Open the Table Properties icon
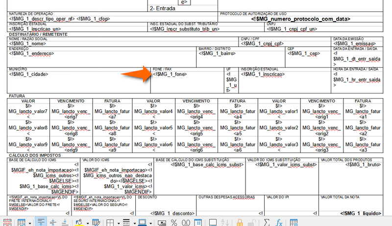This screenshot has height=226, width=392. point(294,223)
